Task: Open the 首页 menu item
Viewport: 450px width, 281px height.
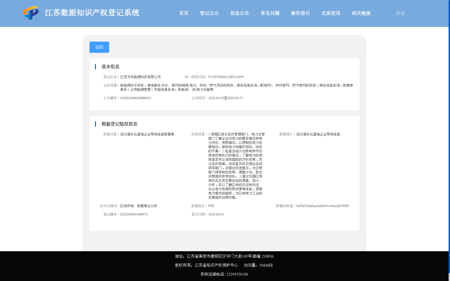Action: click(184, 13)
